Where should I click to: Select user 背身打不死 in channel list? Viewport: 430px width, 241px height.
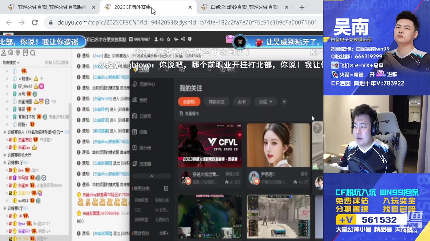[27, 117]
